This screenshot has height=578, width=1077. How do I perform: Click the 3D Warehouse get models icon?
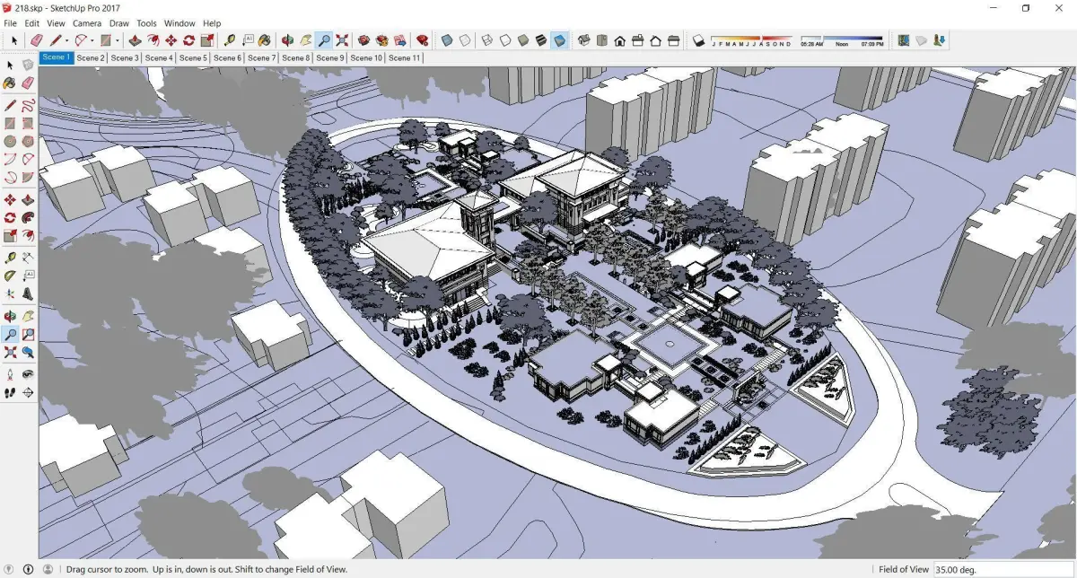(x=363, y=40)
